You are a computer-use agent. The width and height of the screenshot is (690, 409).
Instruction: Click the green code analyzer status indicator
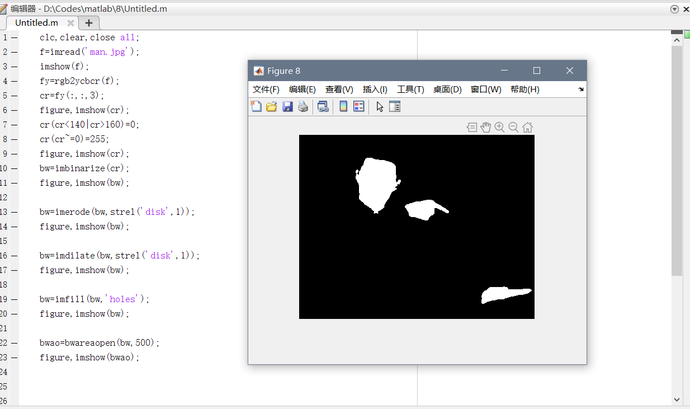(687, 34)
